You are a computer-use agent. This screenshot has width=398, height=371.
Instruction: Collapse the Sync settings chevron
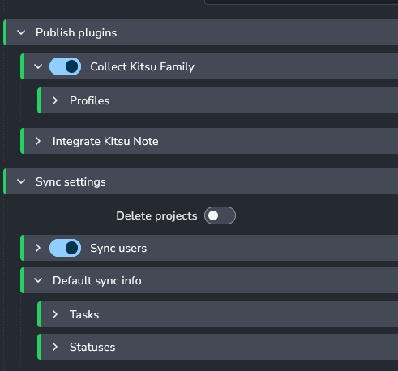[21, 181]
